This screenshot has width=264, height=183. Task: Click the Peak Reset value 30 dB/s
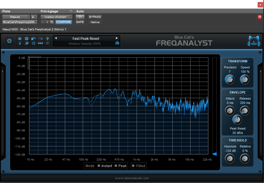coord(237,133)
